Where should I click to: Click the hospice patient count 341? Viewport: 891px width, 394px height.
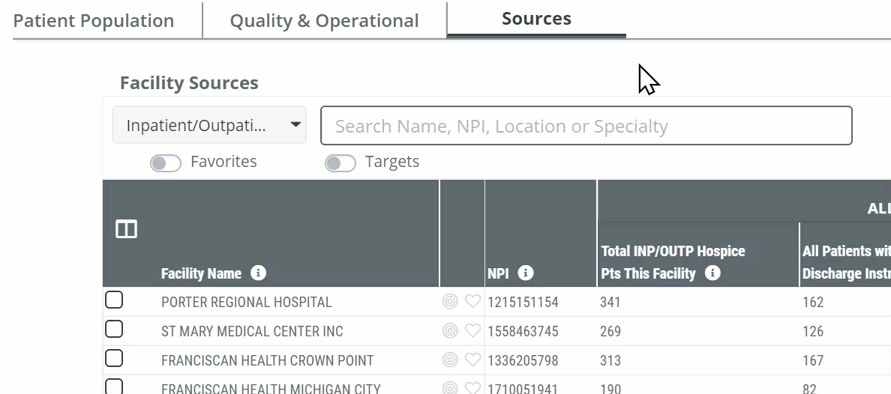(x=610, y=302)
